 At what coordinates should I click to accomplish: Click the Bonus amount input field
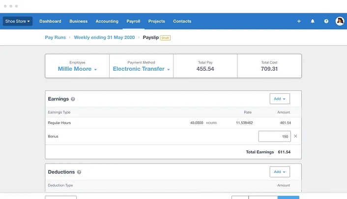[x=274, y=137]
